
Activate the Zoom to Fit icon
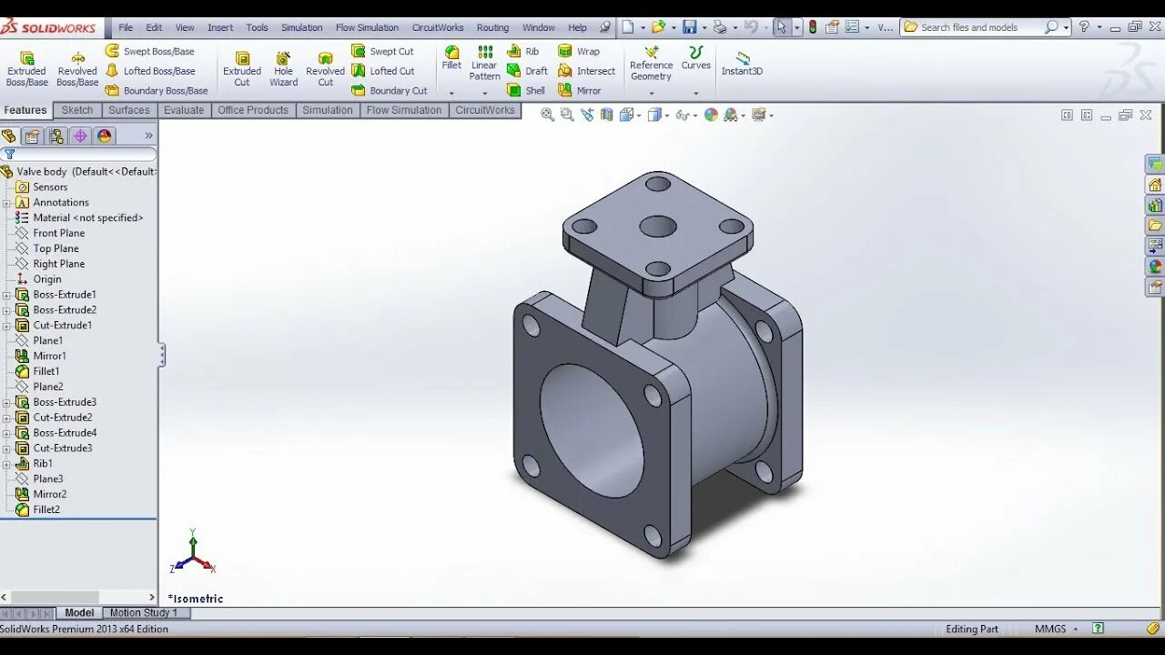coord(547,115)
